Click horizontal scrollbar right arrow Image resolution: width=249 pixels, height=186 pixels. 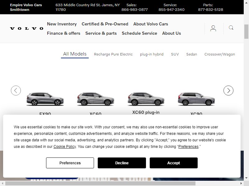pyautogui.click(x=241, y=184)
